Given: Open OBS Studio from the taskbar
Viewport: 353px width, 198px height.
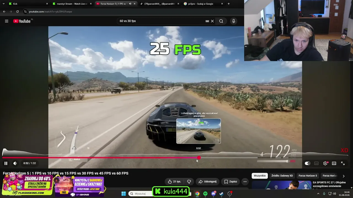Looking at the screenshot, I should pyautogui.click(x=230, y=194).
